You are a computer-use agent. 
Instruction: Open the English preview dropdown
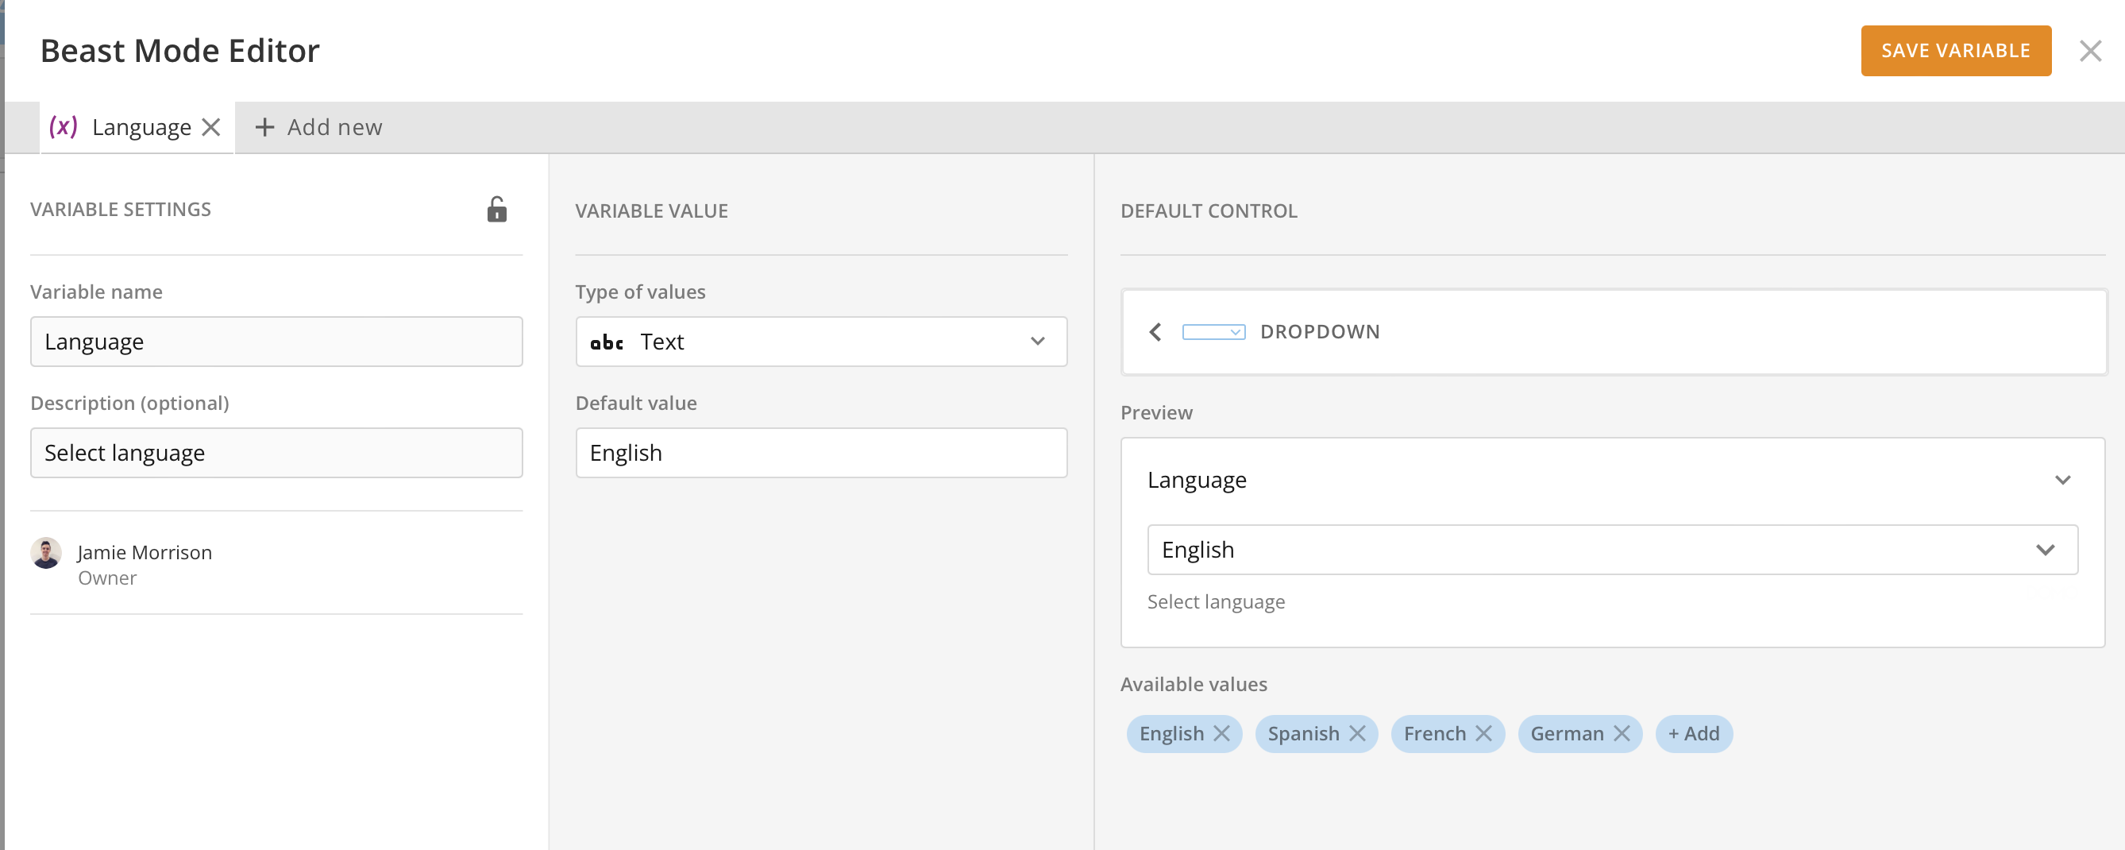(x=1612, y=550)
